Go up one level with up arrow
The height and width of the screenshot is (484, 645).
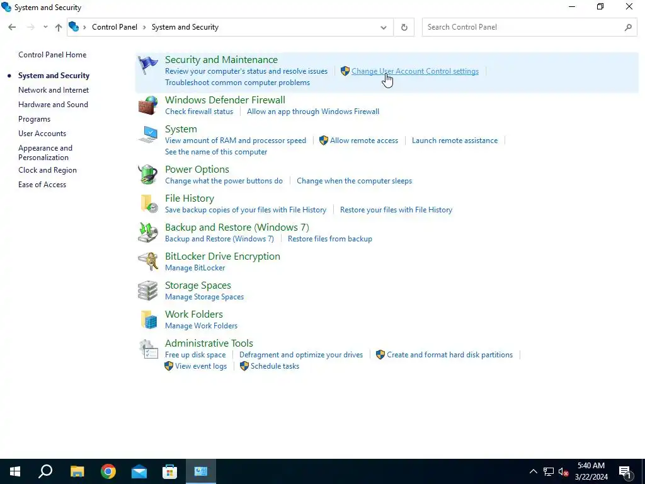pyautogui.click(x=59, y=27)
